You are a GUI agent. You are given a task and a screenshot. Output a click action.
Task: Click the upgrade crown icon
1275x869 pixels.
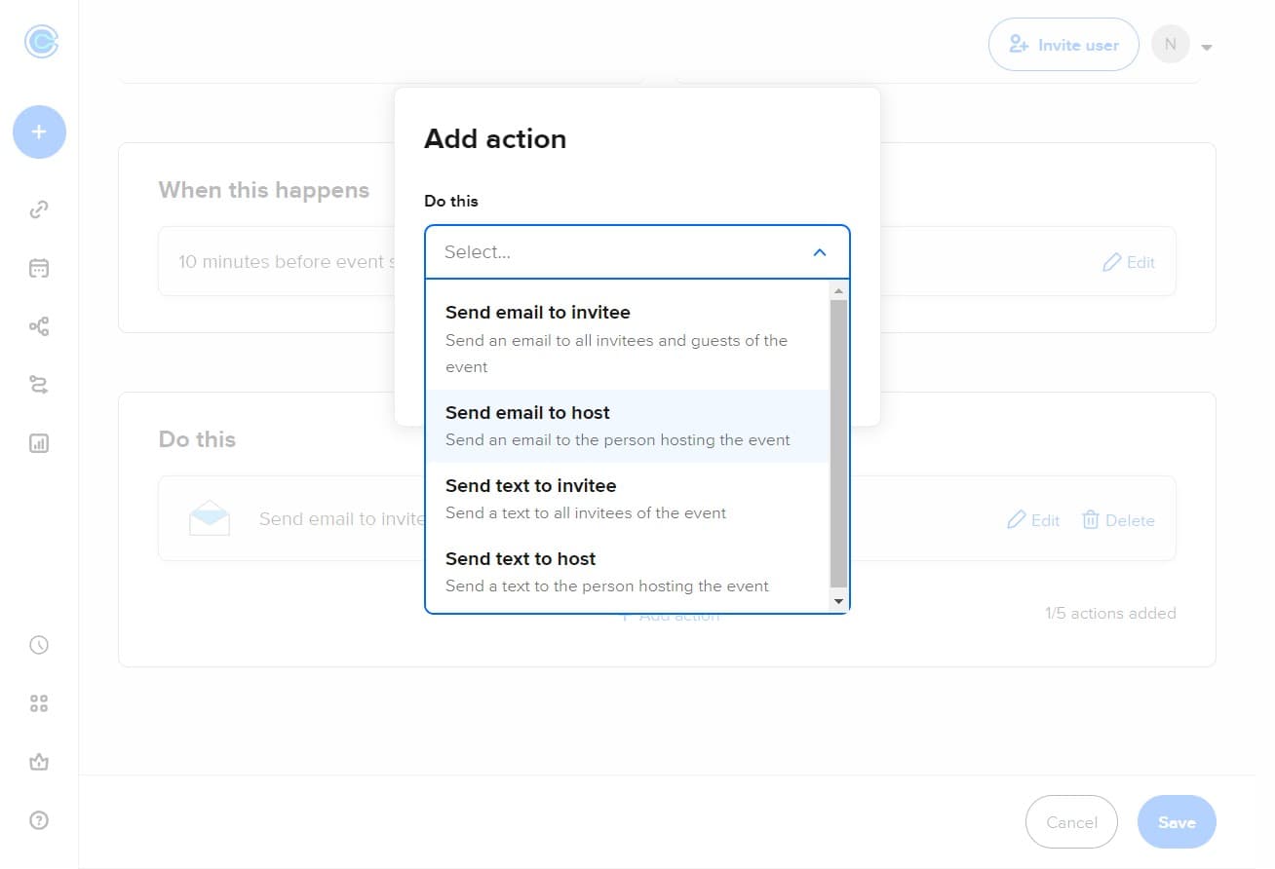coord(38,762)
